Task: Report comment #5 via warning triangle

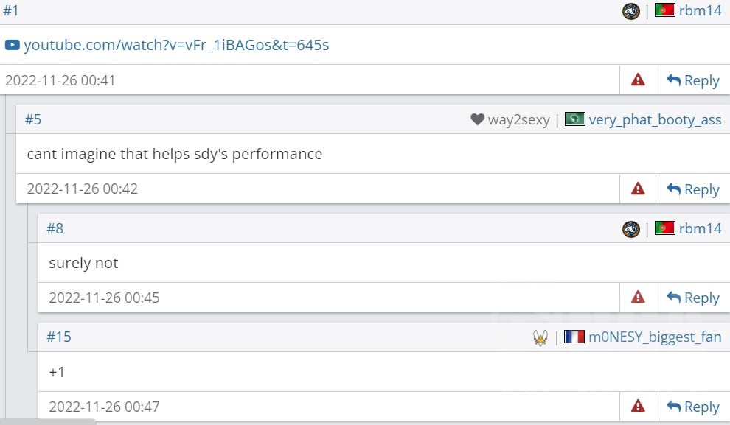Action: click(638, 189)
